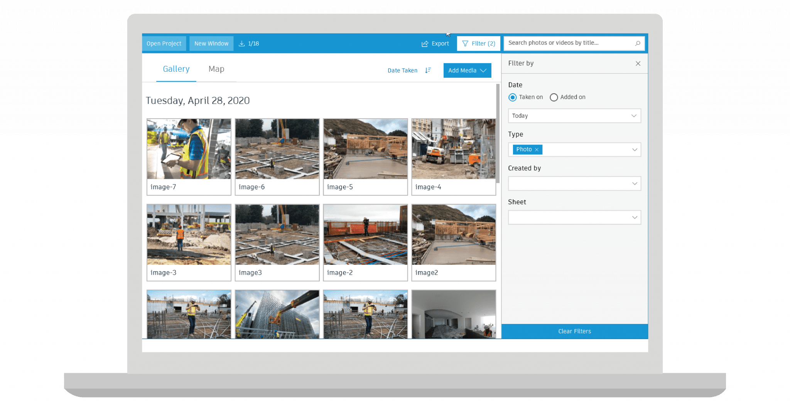The height and width of the screenshot is (411, 790).
Task: Click the funnel Filter icon
Action: [x=465, y=44]
